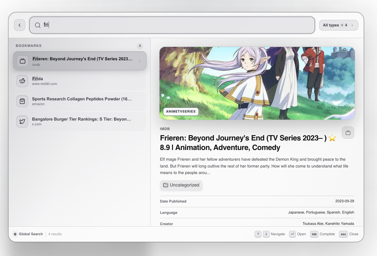Viewport: 377px width, 256px height.
Task: Click the Twitter bird icon for Burger Rankings
Action: [22, 121]
